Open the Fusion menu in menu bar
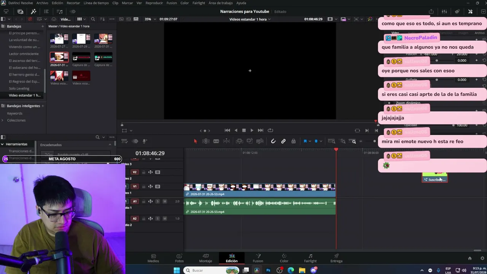Viewport: 487px width, 274px height. (x=172, y=3)
